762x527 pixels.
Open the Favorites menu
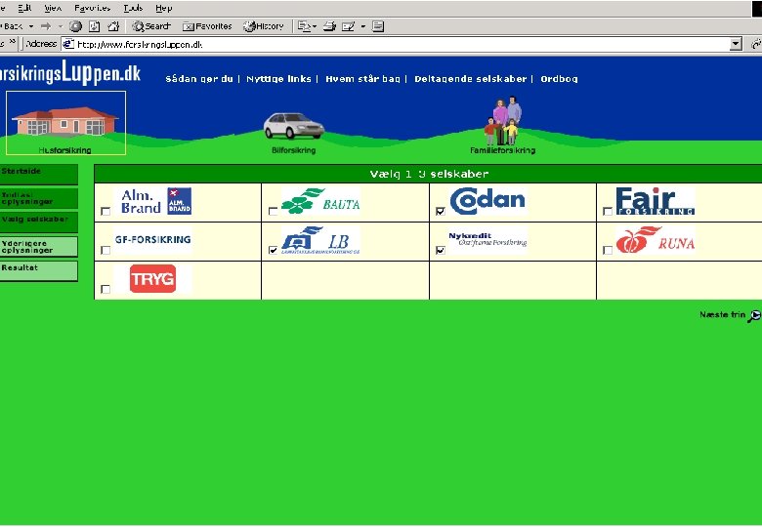93,8
